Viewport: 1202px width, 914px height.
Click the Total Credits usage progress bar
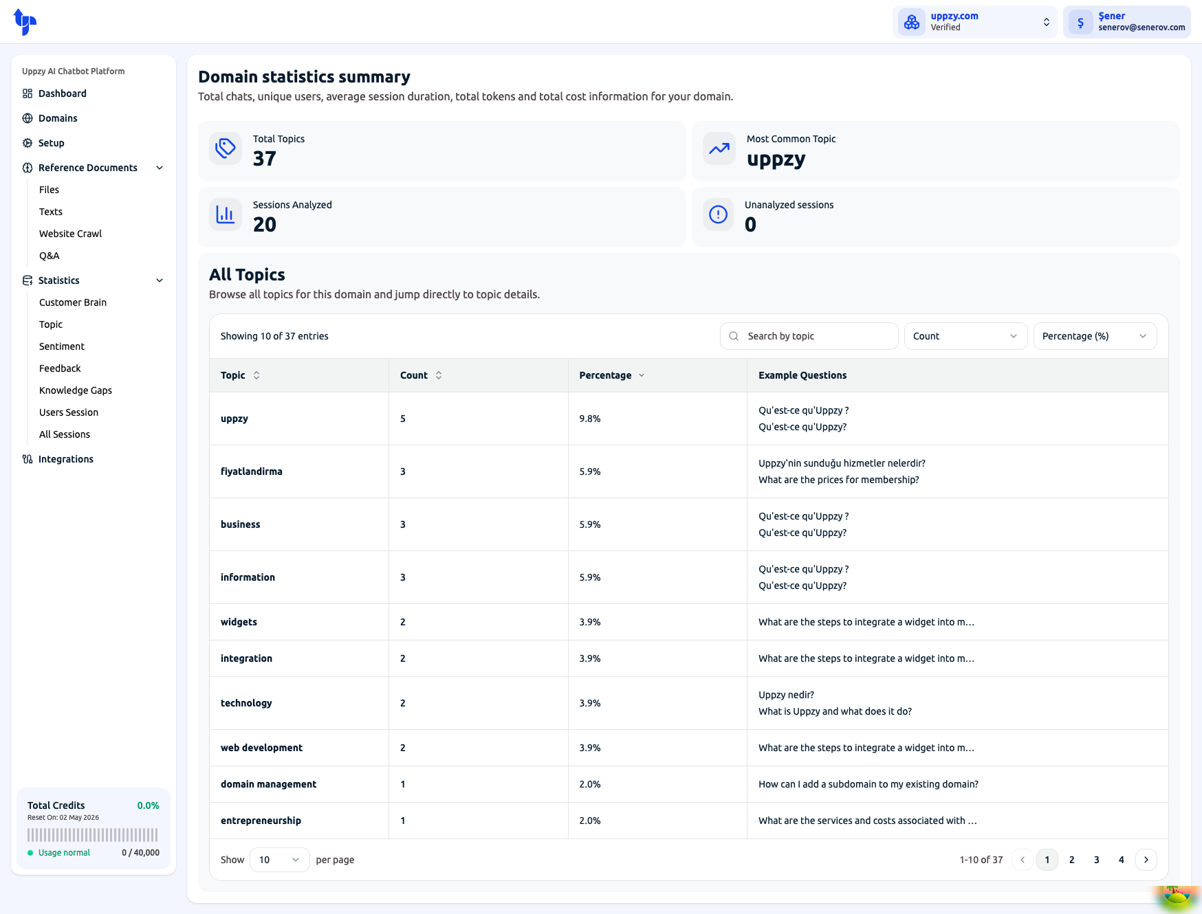pos(93,835)
